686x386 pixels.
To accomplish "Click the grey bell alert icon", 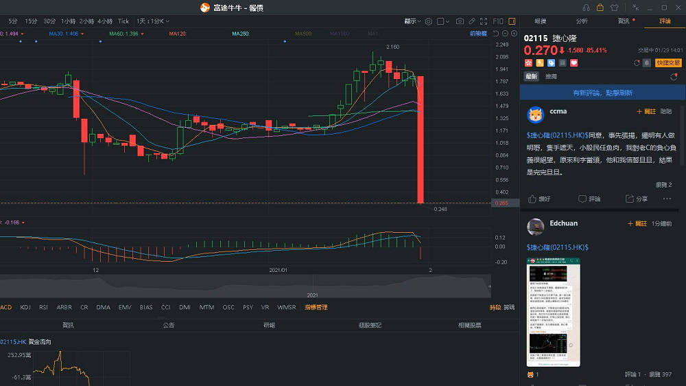I will (x=647, y=63).
